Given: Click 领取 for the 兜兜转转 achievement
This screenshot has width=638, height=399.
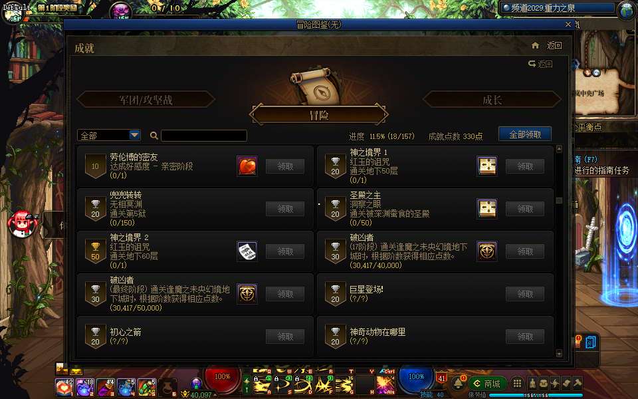Looking at the screenshot, I should (285, 209).
